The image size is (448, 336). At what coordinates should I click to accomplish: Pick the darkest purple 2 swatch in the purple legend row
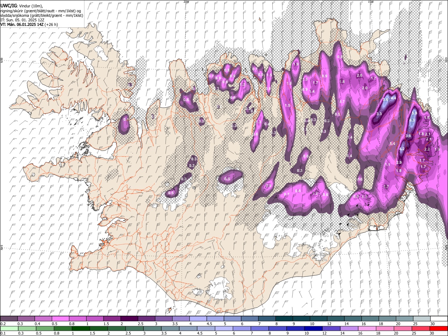pos(129,318)
